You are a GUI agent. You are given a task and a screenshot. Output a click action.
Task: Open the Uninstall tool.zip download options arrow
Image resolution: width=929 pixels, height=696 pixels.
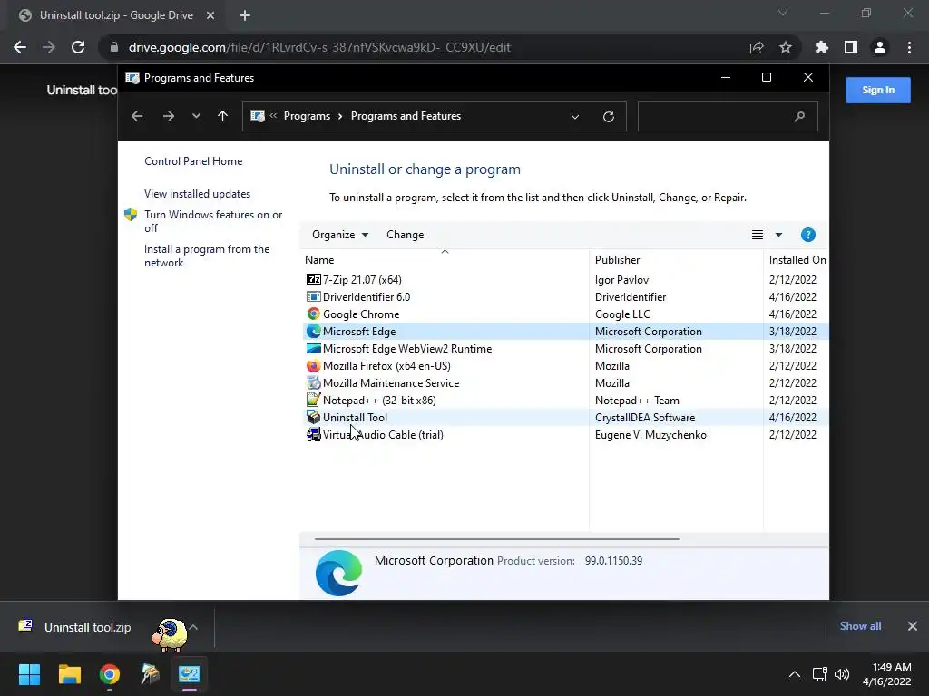pyautogui.click(x=193, y=627)
